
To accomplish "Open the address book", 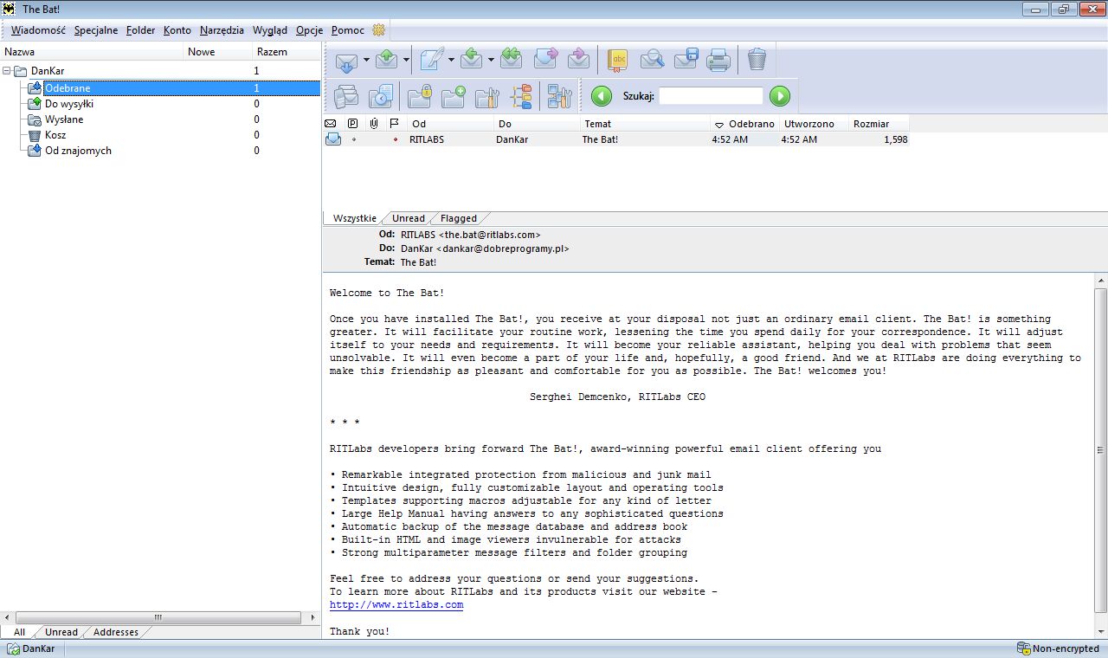I will 618,59.
